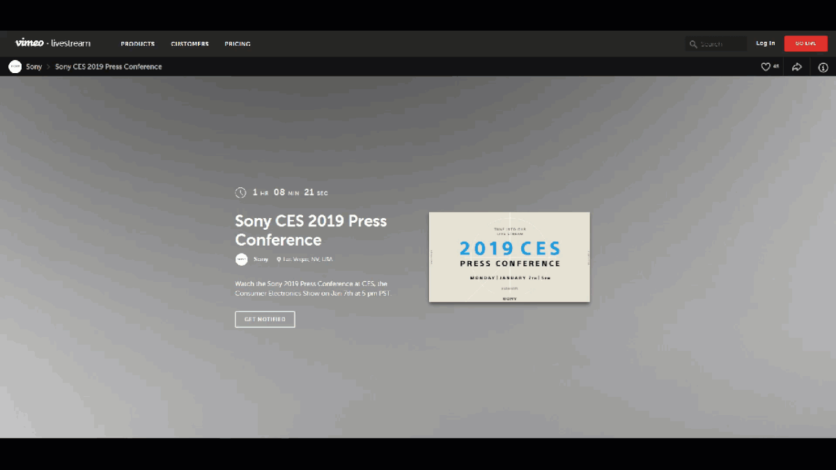Click the share arrow icon
This screenshot has width=836, height=470.
pyautogui.click(x=797, y=67)
